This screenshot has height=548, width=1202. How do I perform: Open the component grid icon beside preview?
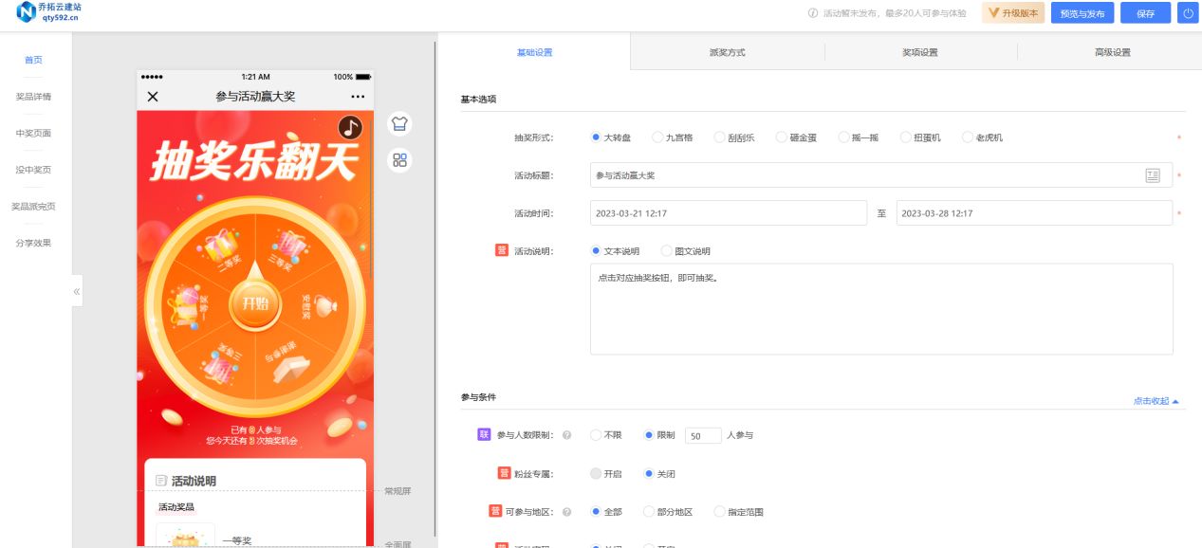tap(399, 159)
